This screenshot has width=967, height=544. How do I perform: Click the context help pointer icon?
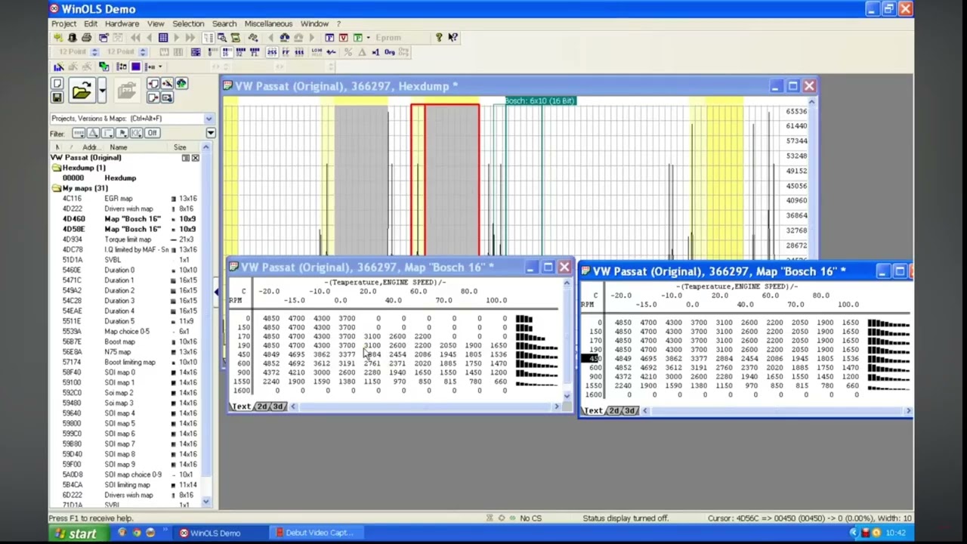[453, 37]
